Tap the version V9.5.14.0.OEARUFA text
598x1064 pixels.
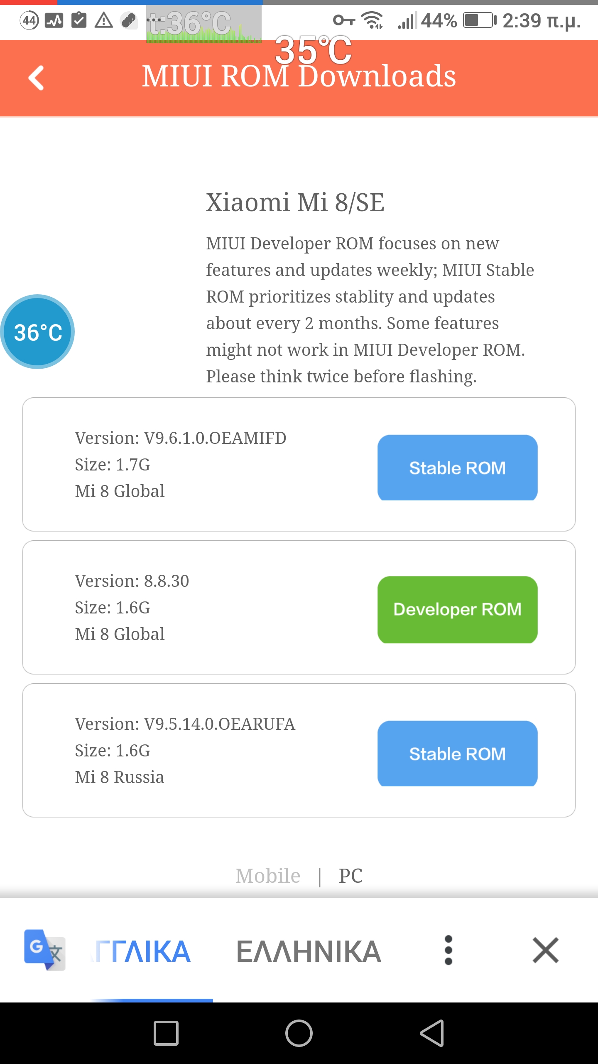point(185,724)
